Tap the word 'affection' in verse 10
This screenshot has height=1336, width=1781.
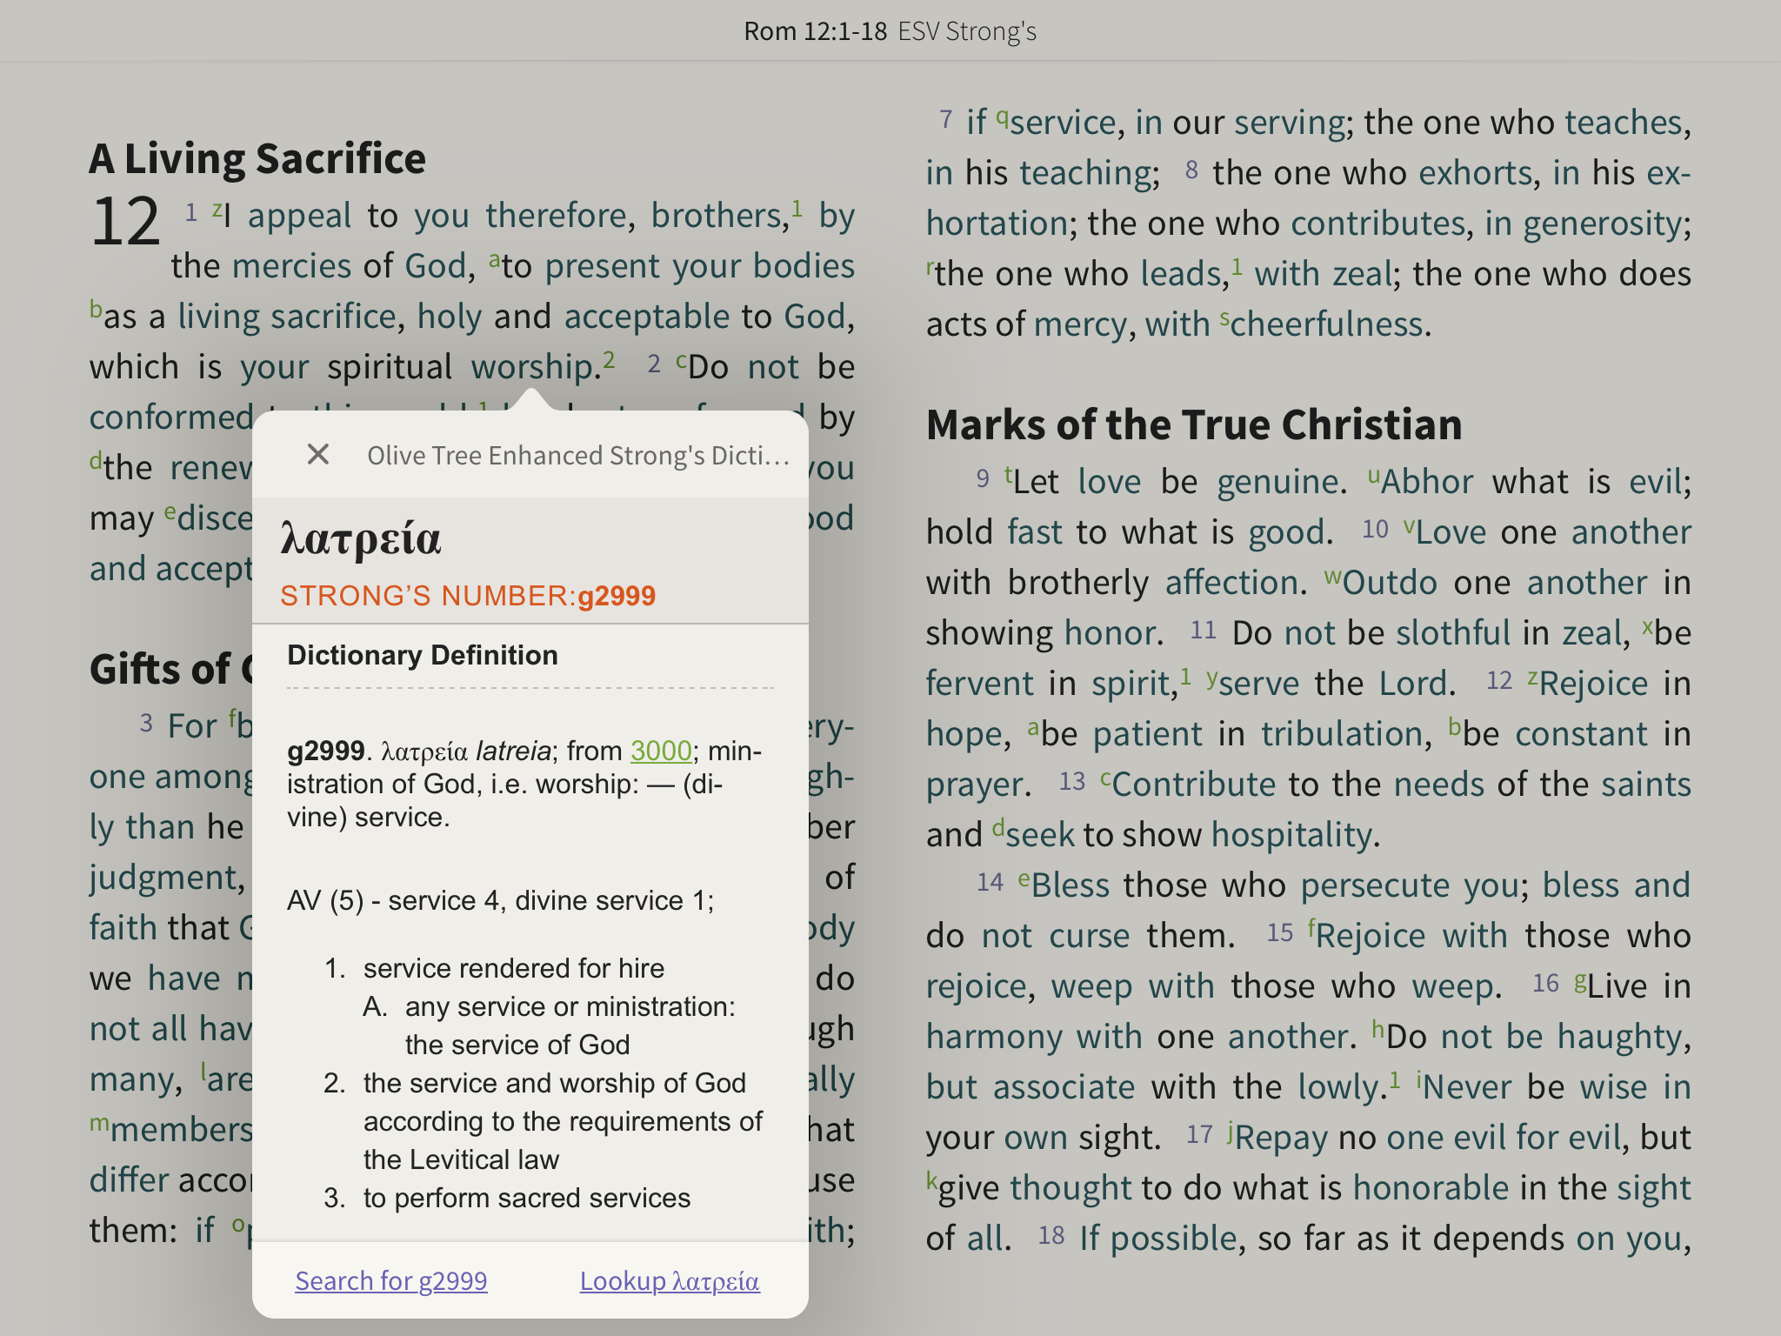1231,582
